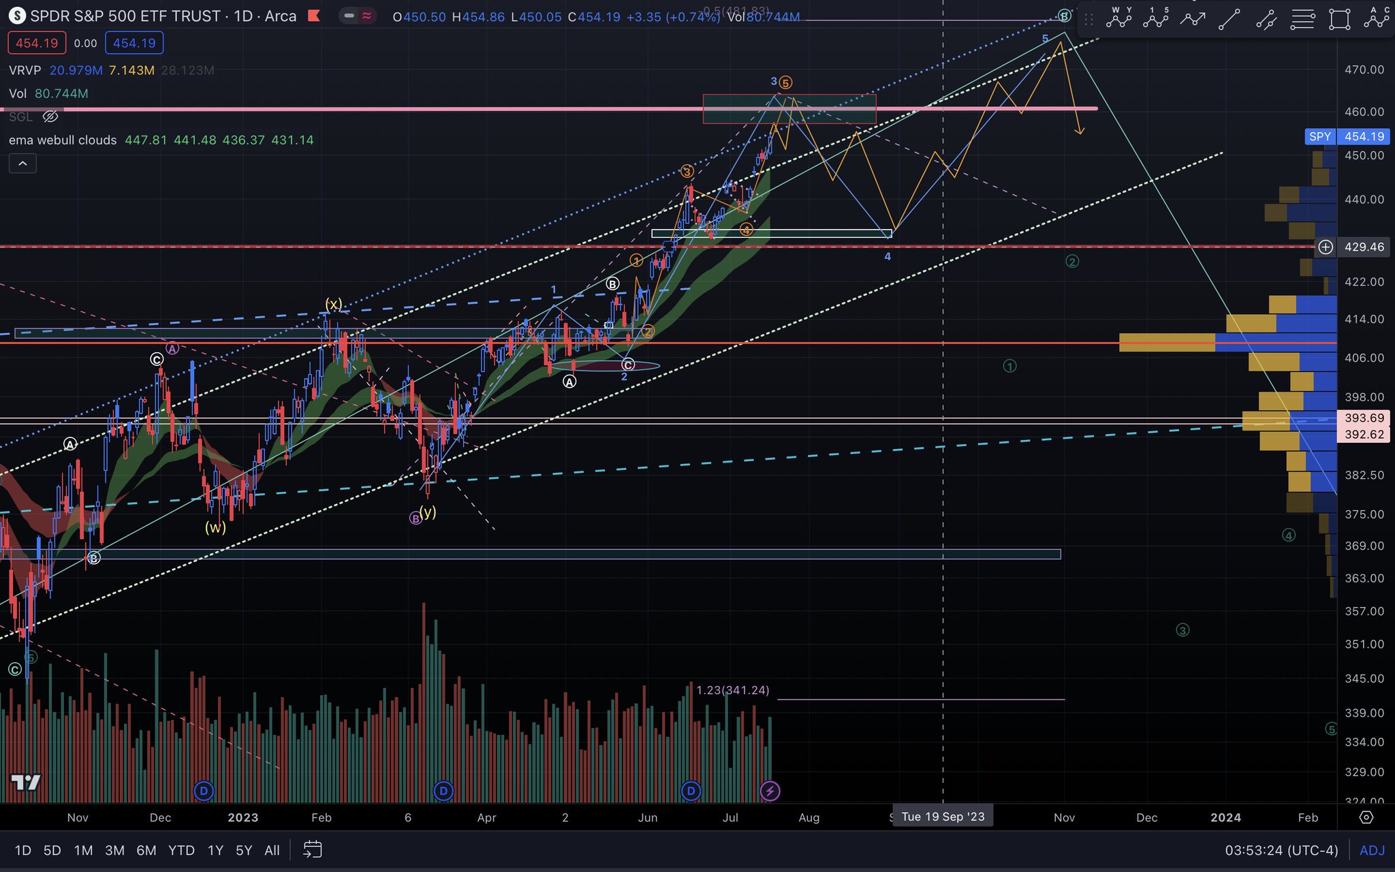This screenshot has width=1395, height=872.
Task: Select the horizontal parallel lines tool
Action: [1302, 18]
